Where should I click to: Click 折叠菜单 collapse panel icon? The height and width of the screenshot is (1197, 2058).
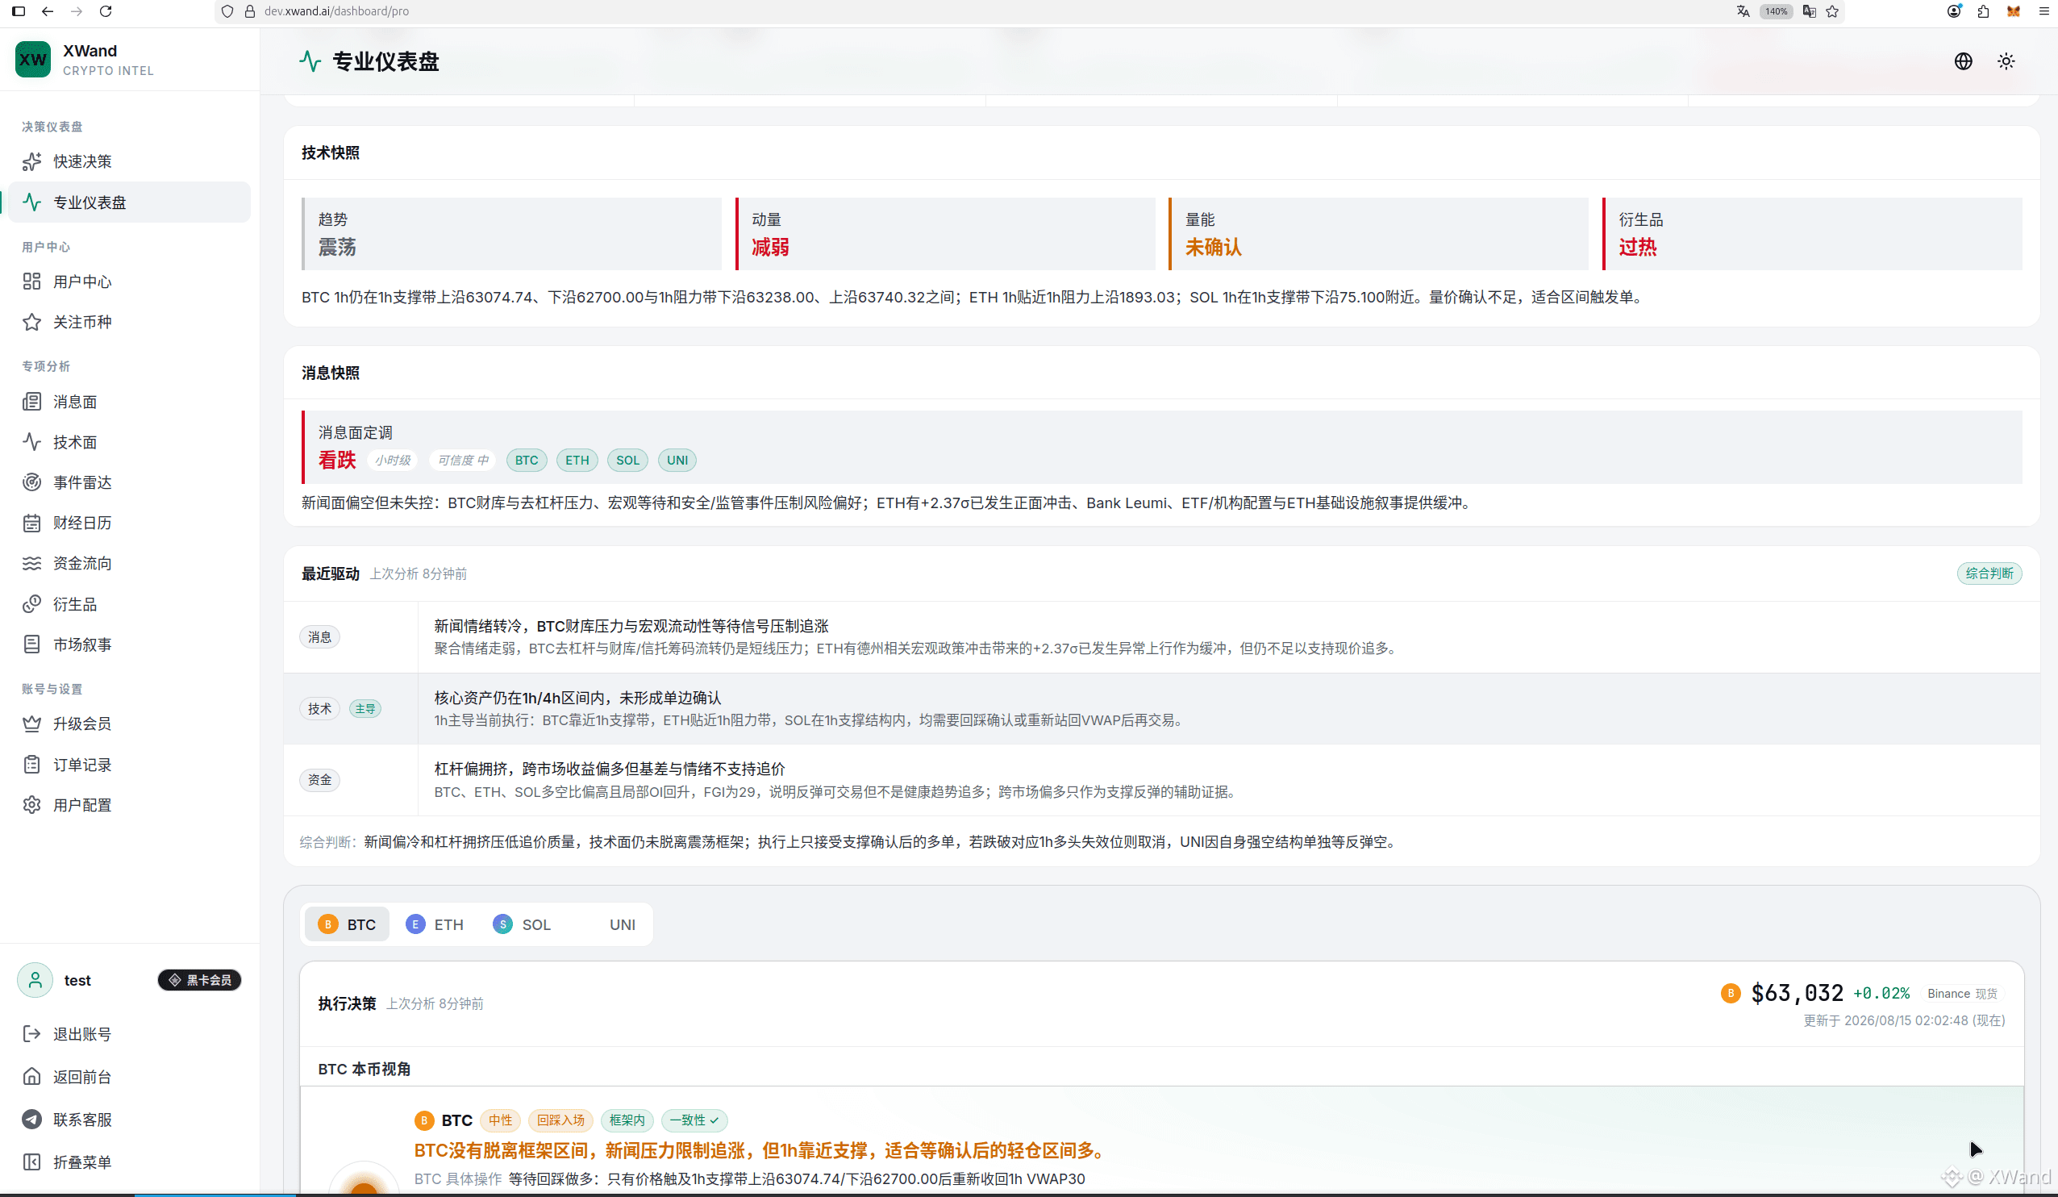[31, 1162]
